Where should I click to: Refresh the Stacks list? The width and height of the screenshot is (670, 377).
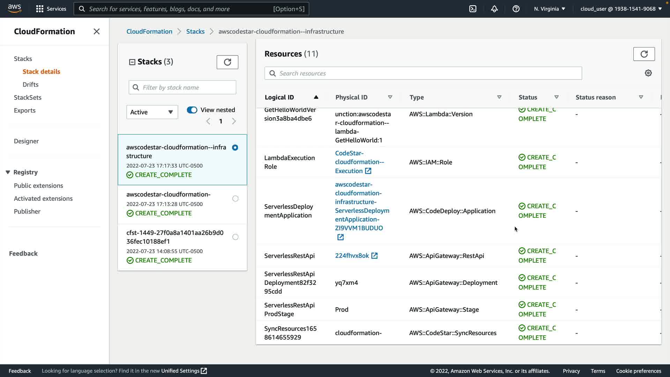click(x=227, y=62)
